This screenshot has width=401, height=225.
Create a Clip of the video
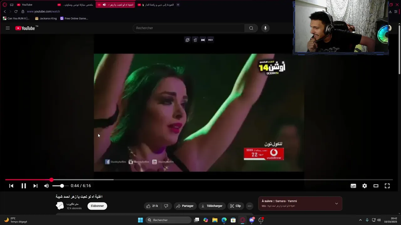click(235, 206)
